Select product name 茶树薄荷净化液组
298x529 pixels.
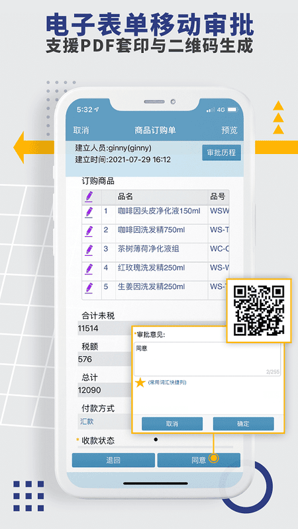tap(148, 249)
